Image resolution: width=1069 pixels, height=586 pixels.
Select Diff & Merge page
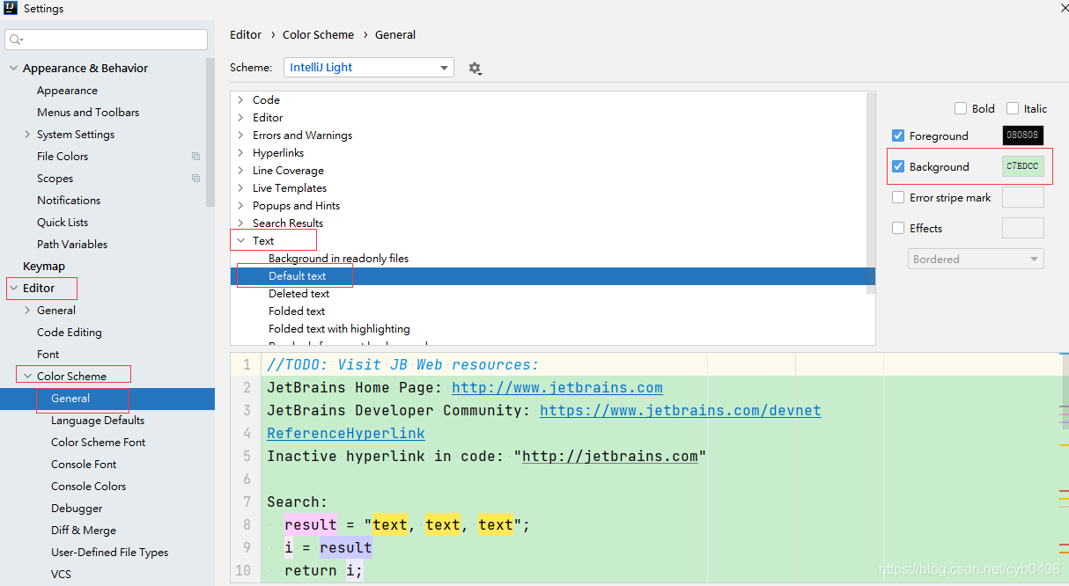coord(84,530)
